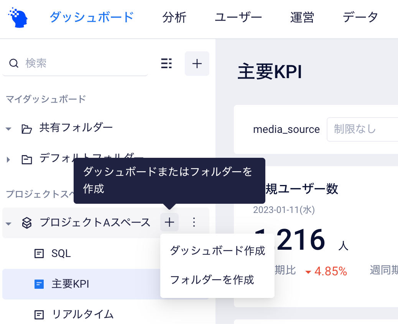Collapse the プロジェクトAスペース arrow
The height and width of the screenshot is (324, 398).
pyautogui.click(x=8, y=224)
